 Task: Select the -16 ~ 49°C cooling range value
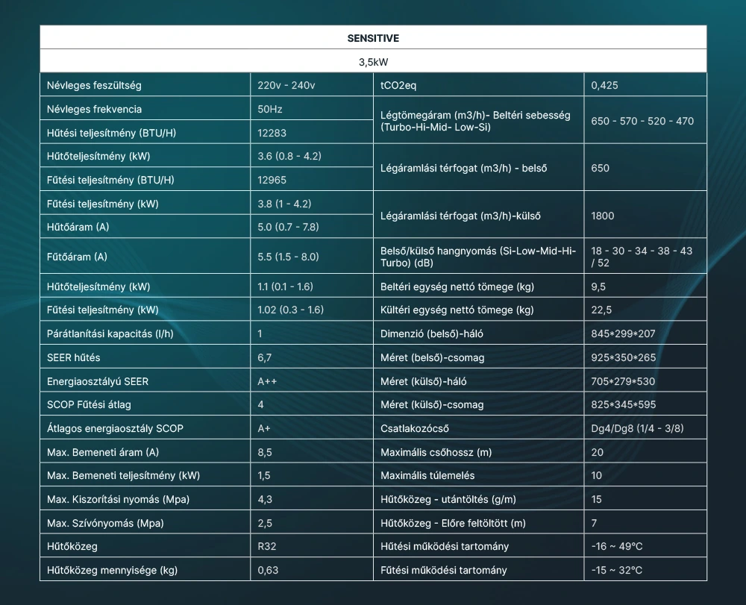click(616, 546)
